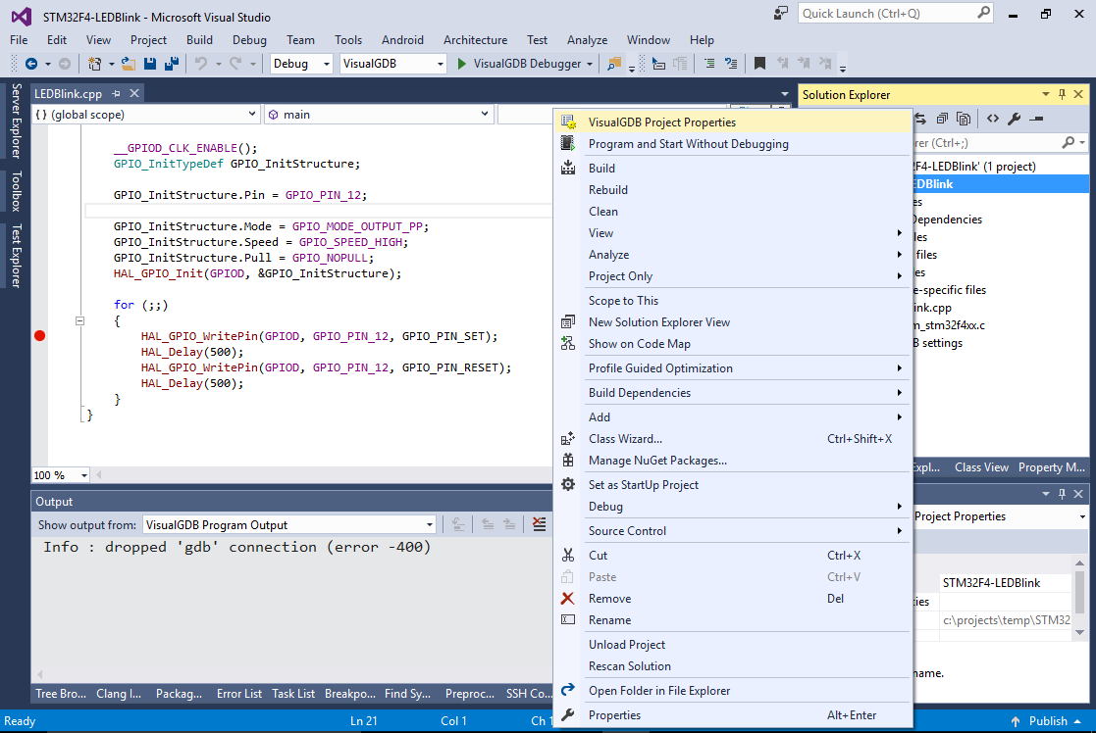This screenshot has height=733, width=1096.
Task: Click the Show All Files icon in Solution Explorer
Action: tap(964, 119)
